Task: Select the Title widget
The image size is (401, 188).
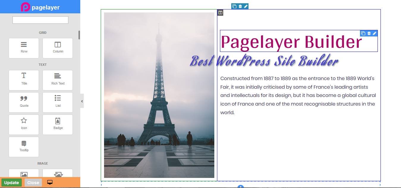Action: (x=24, y=80)
